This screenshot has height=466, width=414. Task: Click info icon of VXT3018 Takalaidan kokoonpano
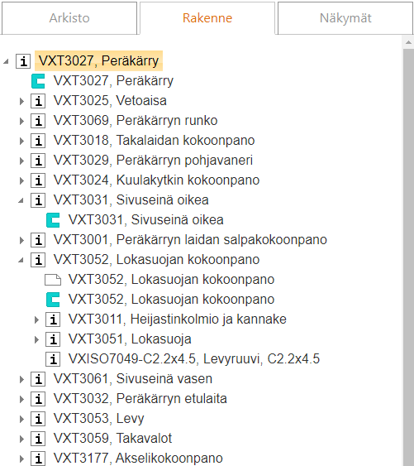coord(38,141)
